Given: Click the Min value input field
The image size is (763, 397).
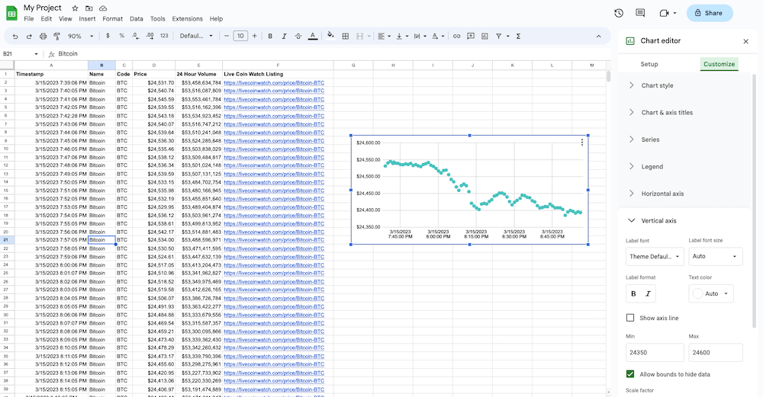Looking at the screenshot, I should 654,353.
